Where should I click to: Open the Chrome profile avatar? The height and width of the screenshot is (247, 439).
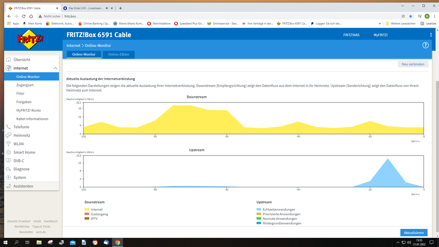[427, 16]
